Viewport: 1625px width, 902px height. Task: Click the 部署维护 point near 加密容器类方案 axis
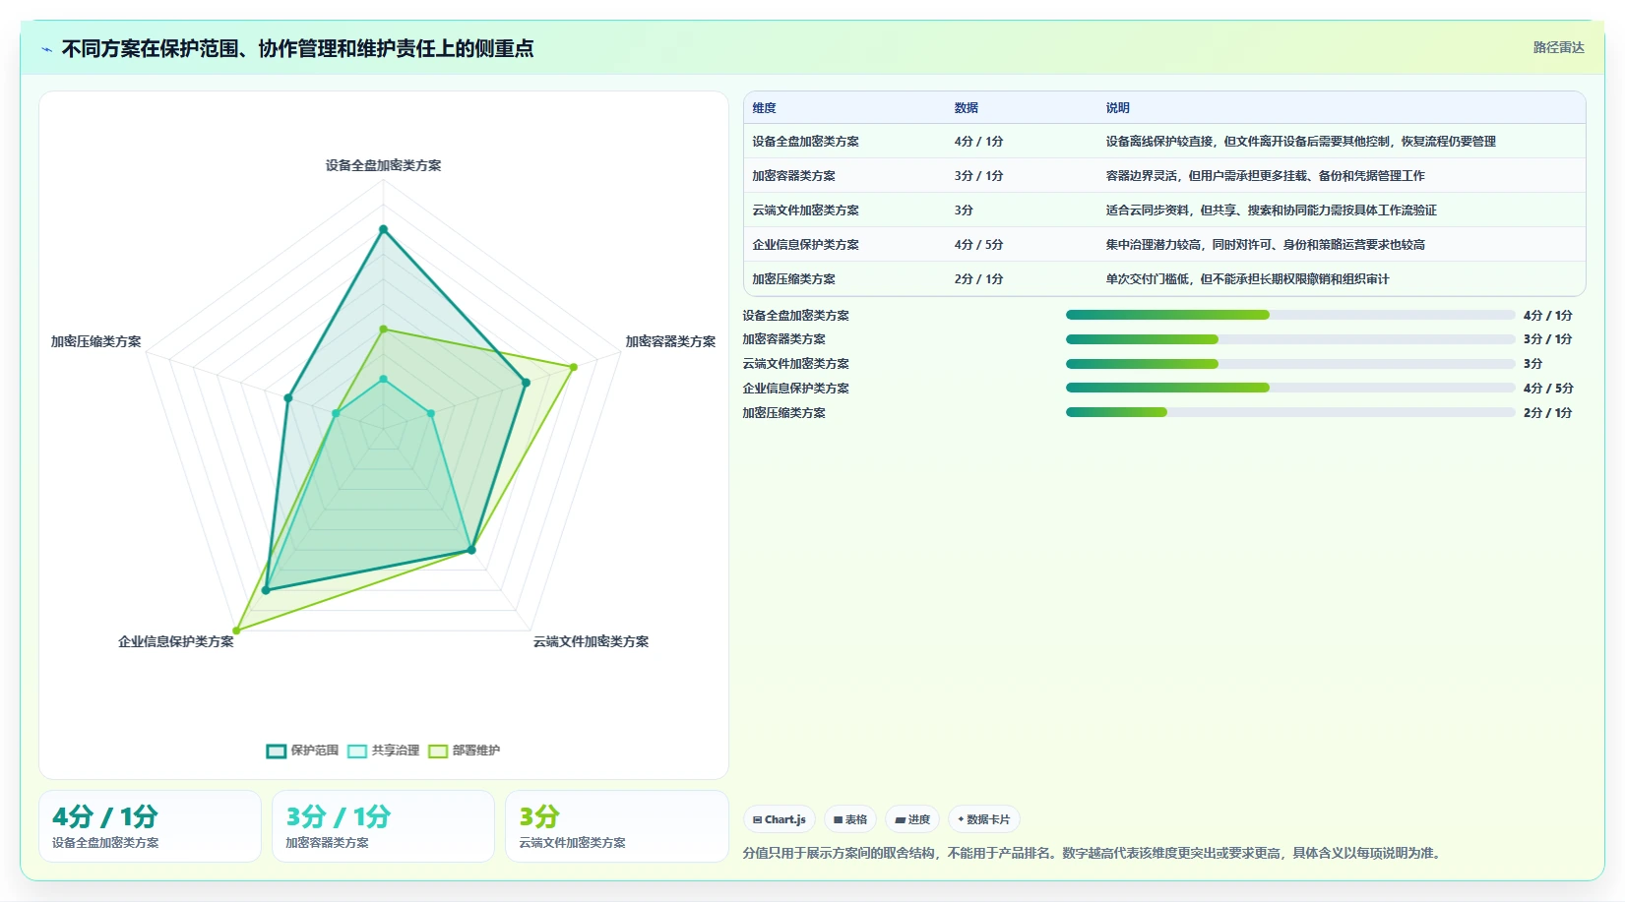[573, 367]
